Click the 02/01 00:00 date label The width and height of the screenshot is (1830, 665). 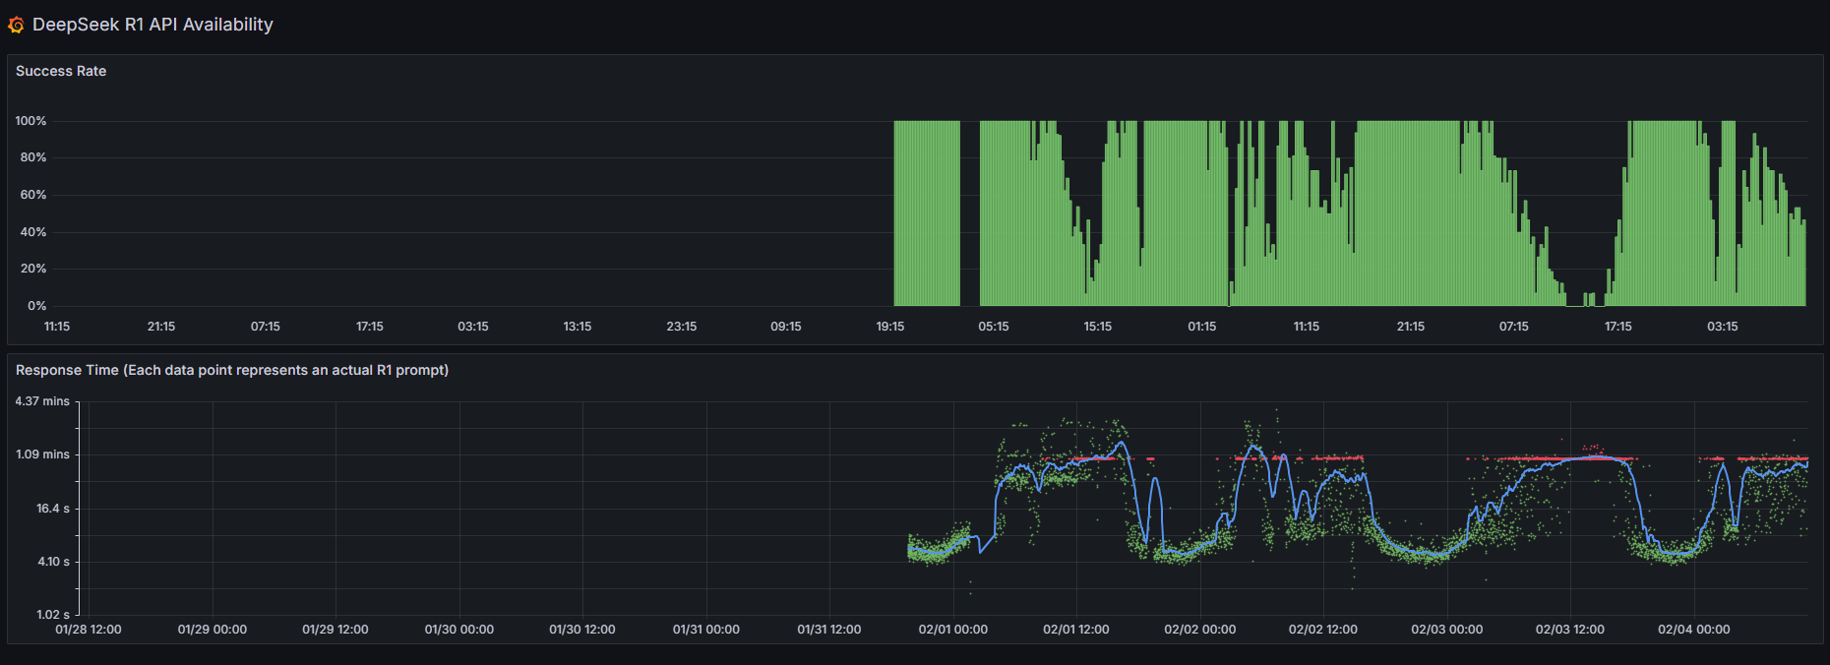[953, 630]
